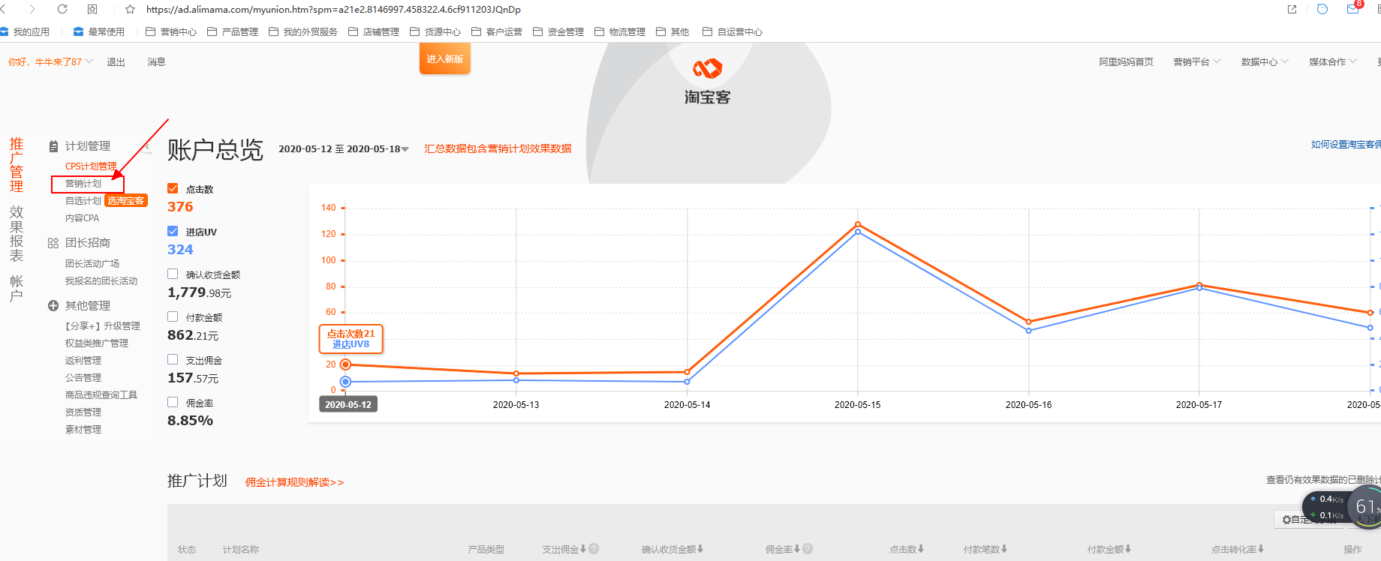Viewport: 1381px width, 561px height.
Task: Open 资金管理 bookmark folder
Action: click(x=558, y=31)
